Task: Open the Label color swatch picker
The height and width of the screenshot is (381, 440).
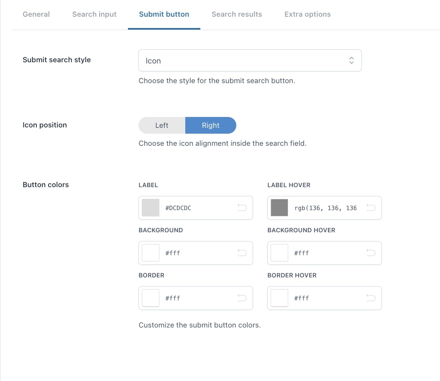Action: (151, 208)
